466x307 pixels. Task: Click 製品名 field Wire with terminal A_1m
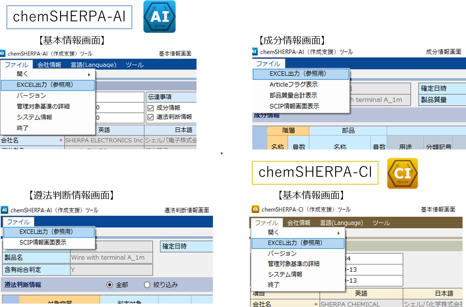click(x=111, y=258)
